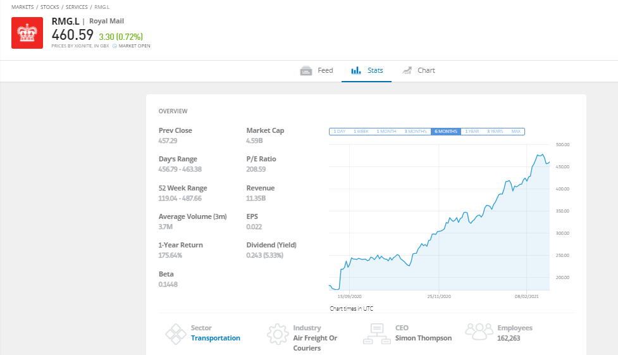The image size is (618, 355).
Task: Click the Chart times in UTC note
Action: coord(352,308)
